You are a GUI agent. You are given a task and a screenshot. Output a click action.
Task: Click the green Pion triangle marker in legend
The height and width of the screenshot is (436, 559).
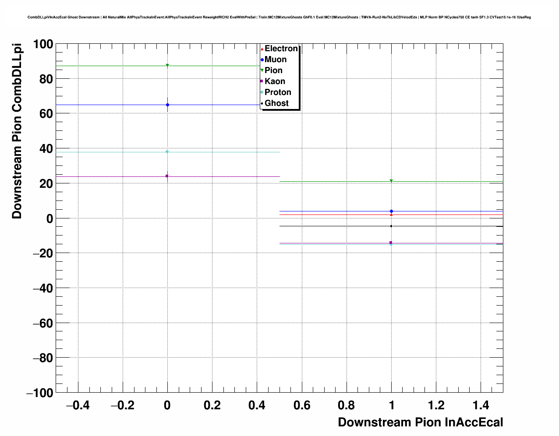pos(262,70)
